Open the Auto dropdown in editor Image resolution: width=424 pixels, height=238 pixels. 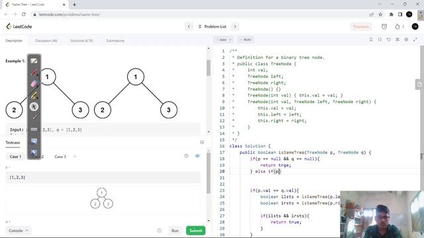click(x=246, y=40)
